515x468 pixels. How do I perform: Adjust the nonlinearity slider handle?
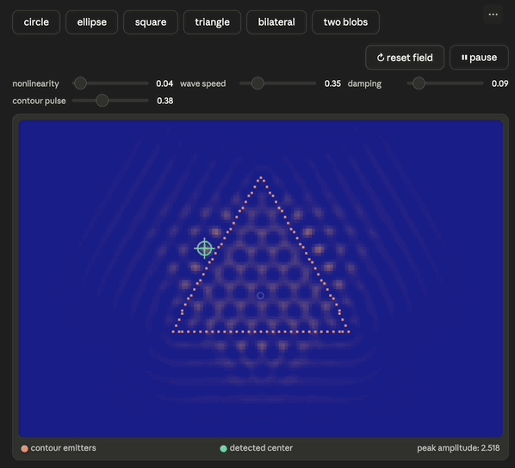coord(80,83)
